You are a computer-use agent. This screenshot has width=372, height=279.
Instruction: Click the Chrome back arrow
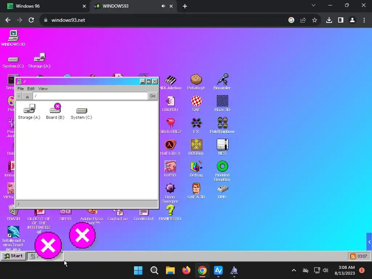(x=8, y=20)
